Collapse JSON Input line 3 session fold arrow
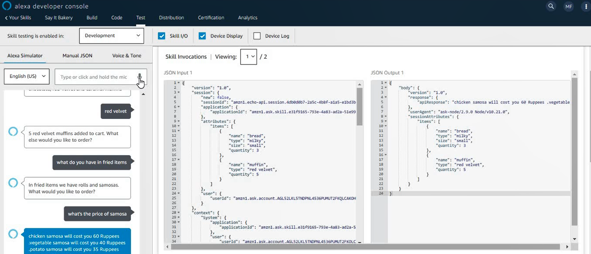The width and height of the screenshot is (591, 254). (x=179, y=92)
